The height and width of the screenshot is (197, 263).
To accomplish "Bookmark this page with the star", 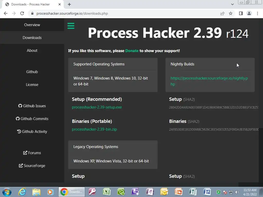I will point(231,13).
